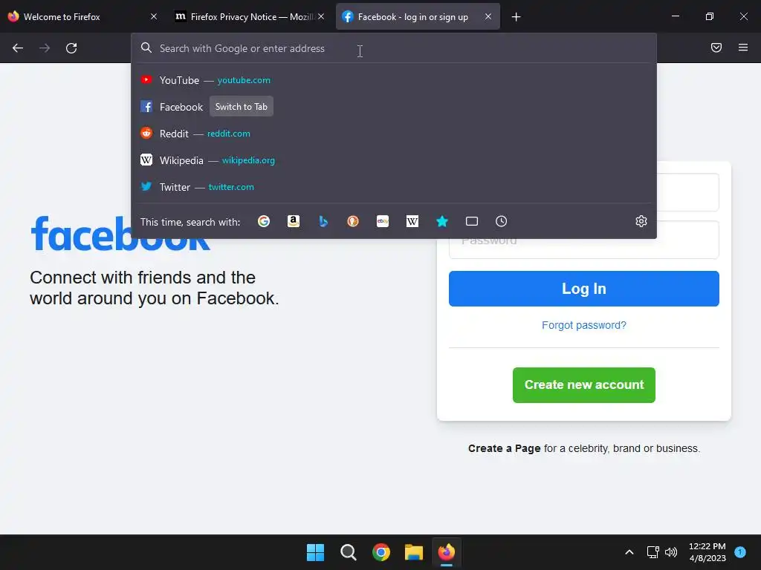
Task: Follow the Create a Page link
Action: (x=505, y=448)
